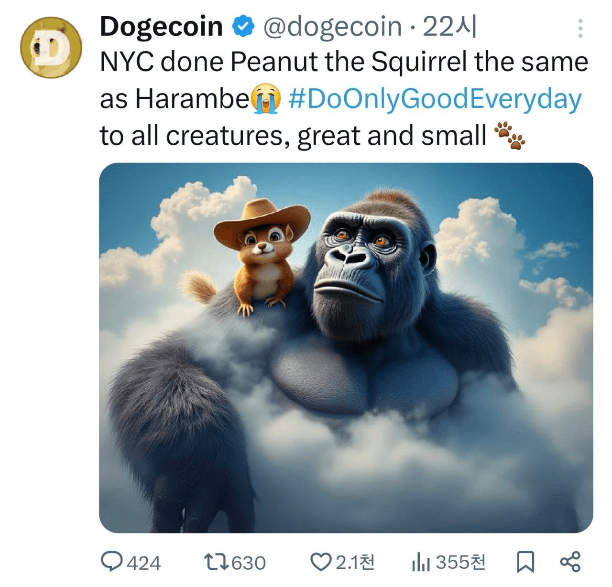The image size is (612, 587).
Task: Click the share icon
Action: click(x=570, y=562)
